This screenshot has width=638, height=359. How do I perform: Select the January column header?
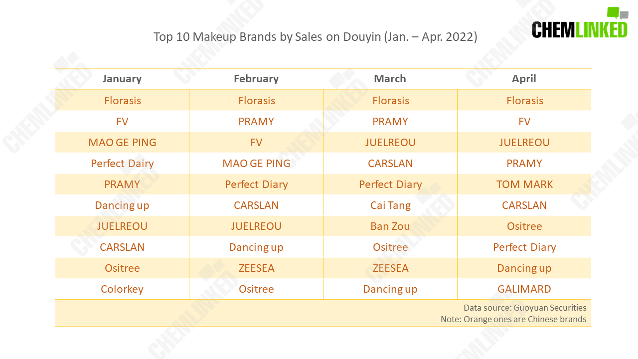click(x=122, y=79)
